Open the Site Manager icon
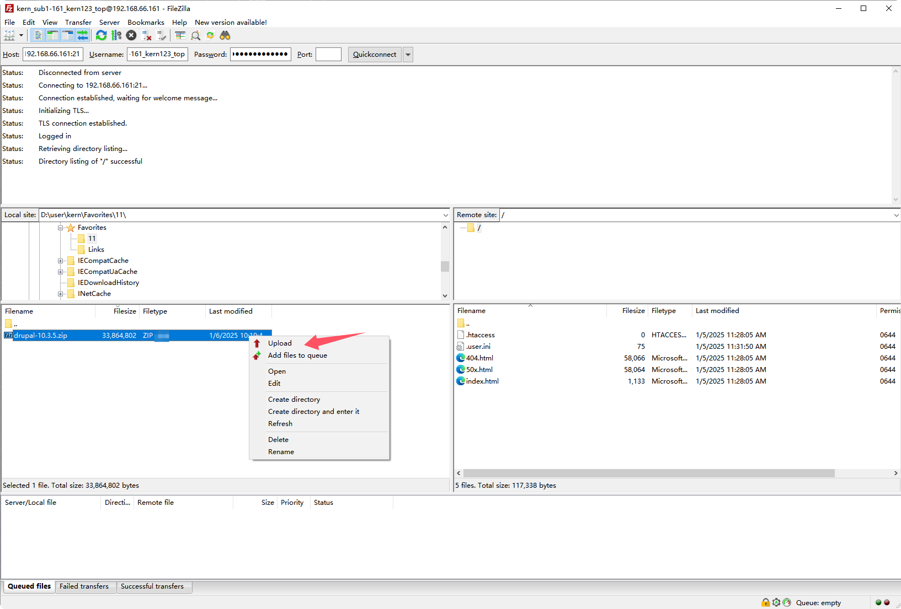The height and width of the screenshot is (609, 901). 9,36
